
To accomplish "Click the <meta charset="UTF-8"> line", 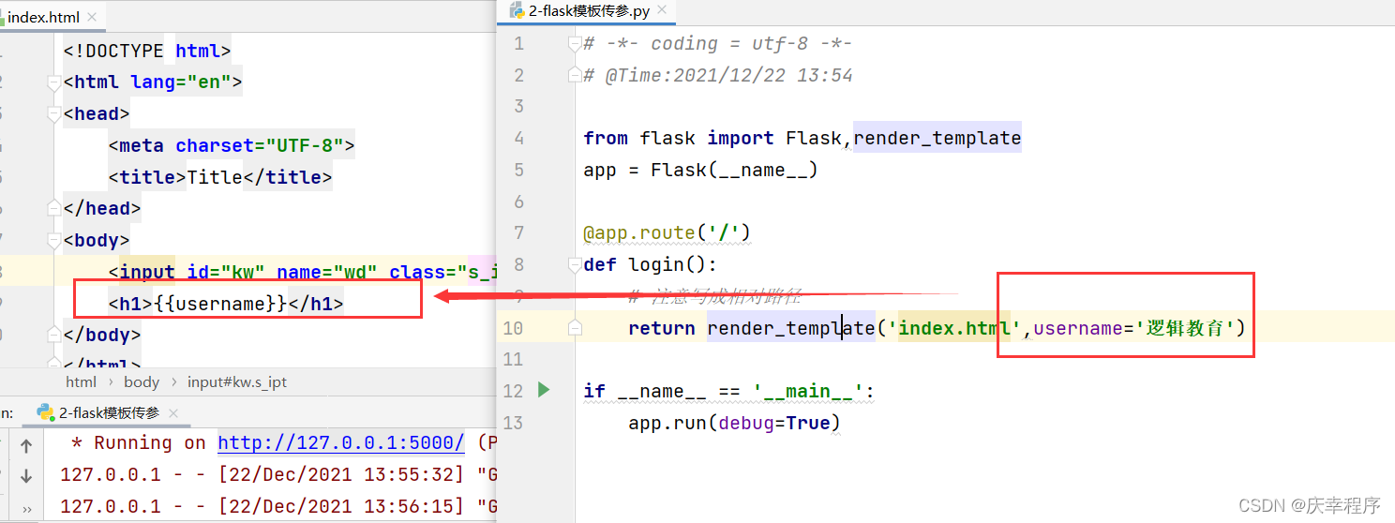I will coord(232,145).
